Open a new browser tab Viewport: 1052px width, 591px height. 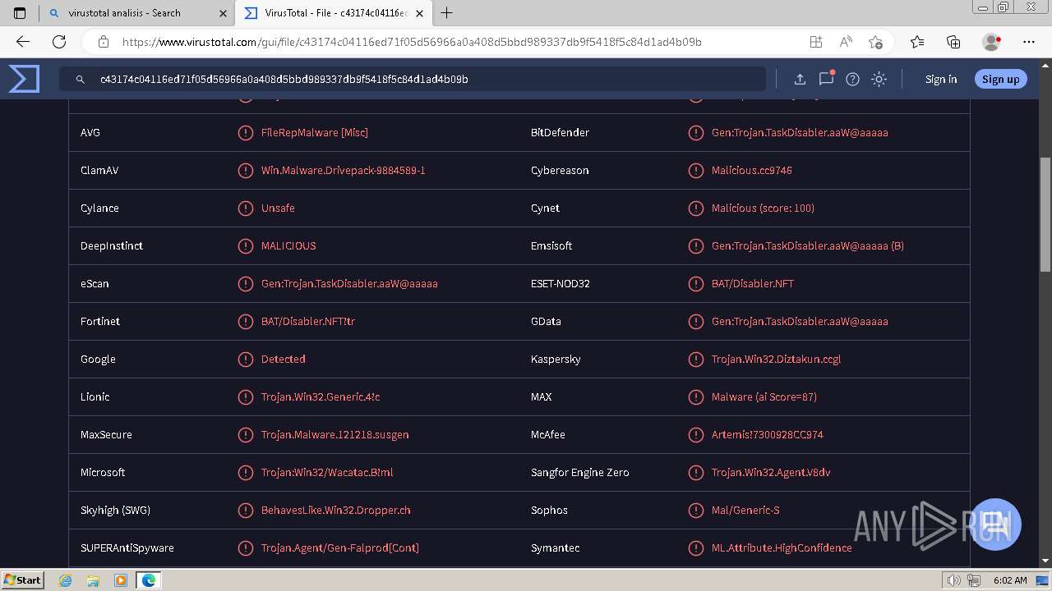click(x=447, y=13)
